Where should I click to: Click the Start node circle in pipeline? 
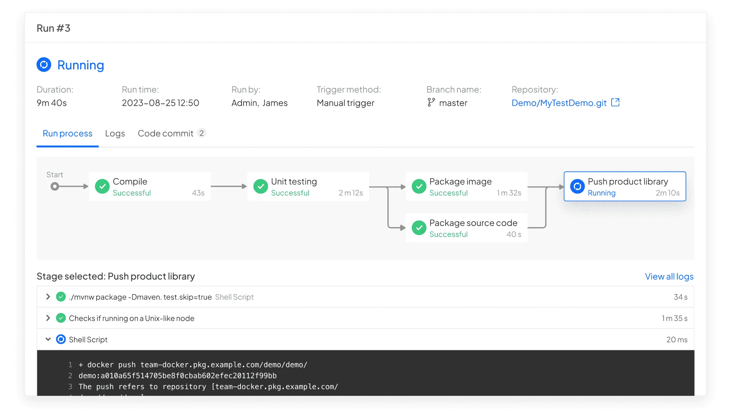pos(54,186)
